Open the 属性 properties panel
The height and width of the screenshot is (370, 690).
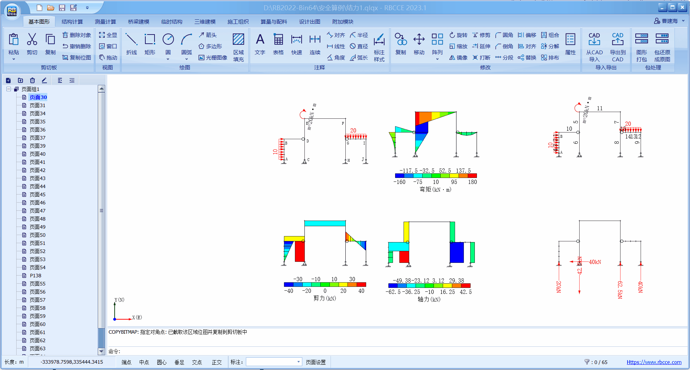(x=570, y=44)
